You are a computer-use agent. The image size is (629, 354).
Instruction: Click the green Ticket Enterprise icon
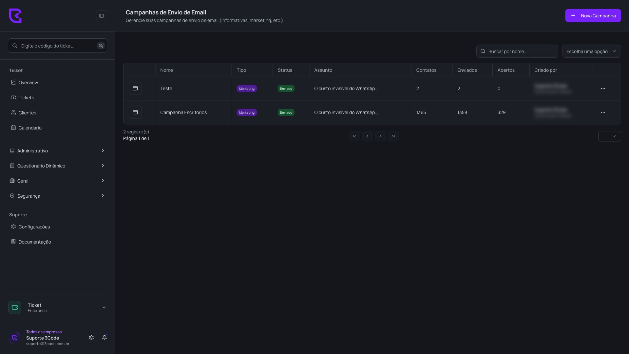point(15,307)
